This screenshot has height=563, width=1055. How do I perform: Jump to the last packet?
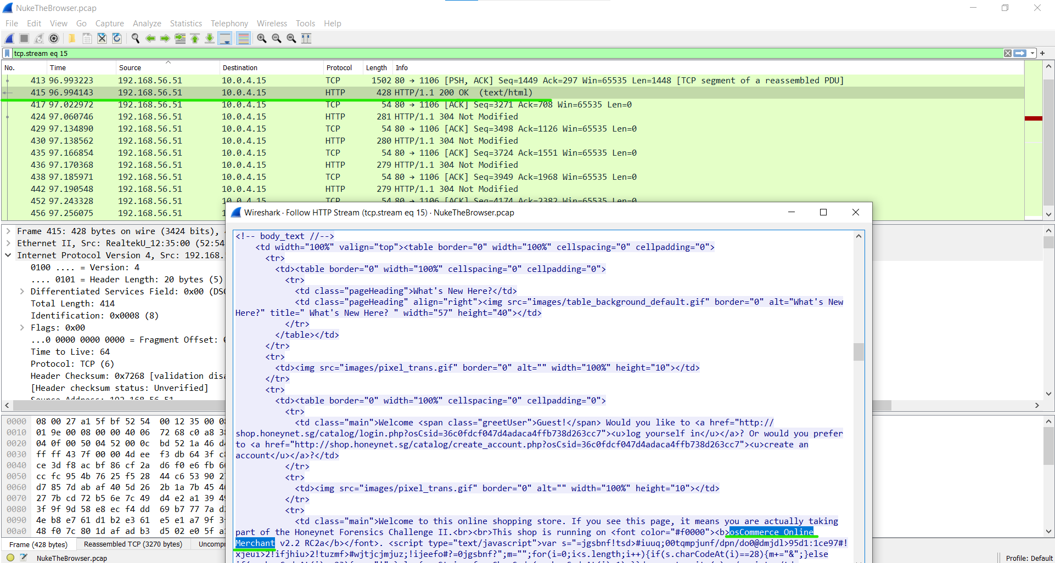(209, 38)
